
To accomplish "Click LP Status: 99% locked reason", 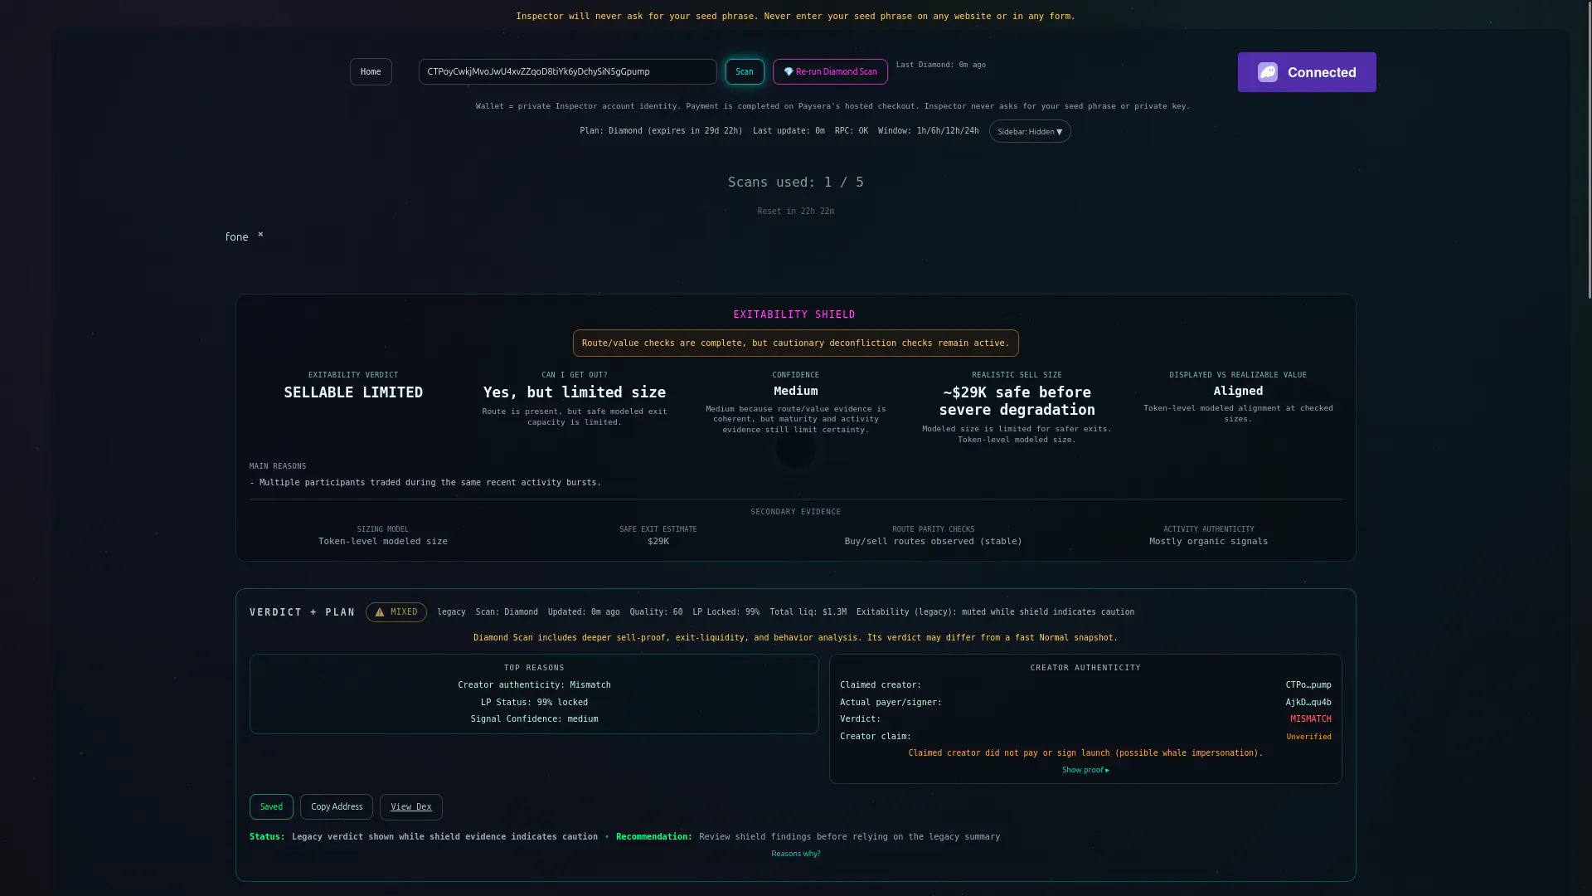I will tap(534, 703).
